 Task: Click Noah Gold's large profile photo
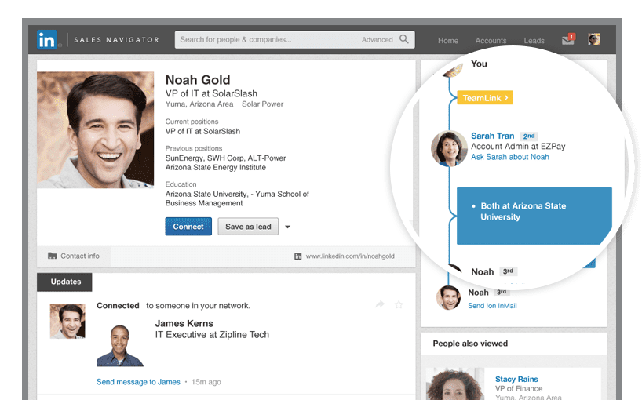[x=96, y=130]
